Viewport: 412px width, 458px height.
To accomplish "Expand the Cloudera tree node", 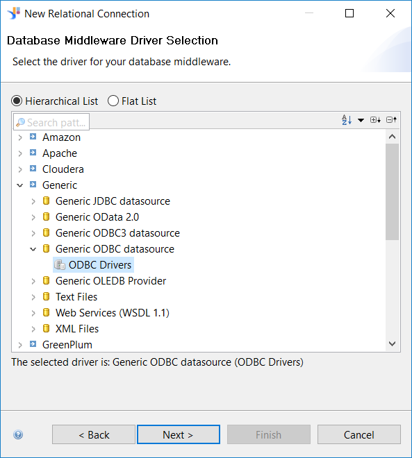I will (x=20, y=169).
